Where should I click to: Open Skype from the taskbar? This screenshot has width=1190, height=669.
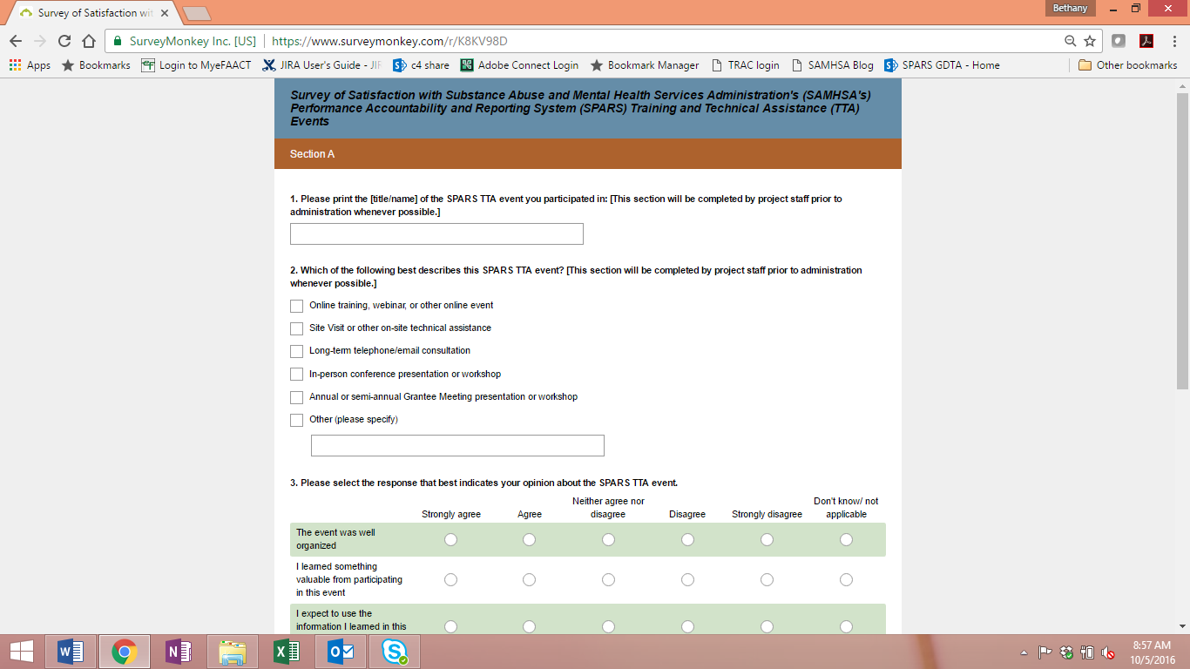(x=395, y=652)
